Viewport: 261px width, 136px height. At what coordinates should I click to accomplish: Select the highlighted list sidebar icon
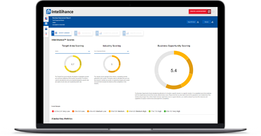pos(46,24)
